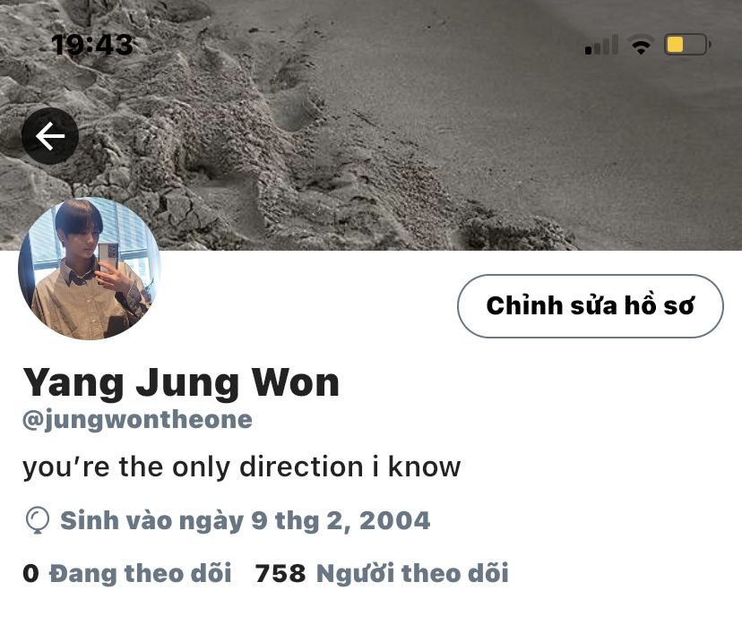Click the Yang Jung Won display name

coord(181,382)
